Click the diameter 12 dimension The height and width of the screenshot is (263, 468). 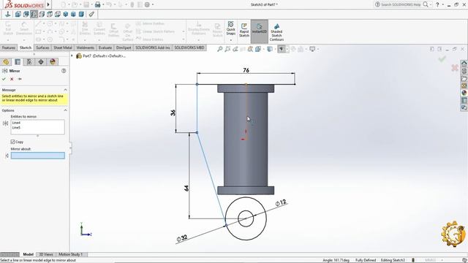pos(281,203)
